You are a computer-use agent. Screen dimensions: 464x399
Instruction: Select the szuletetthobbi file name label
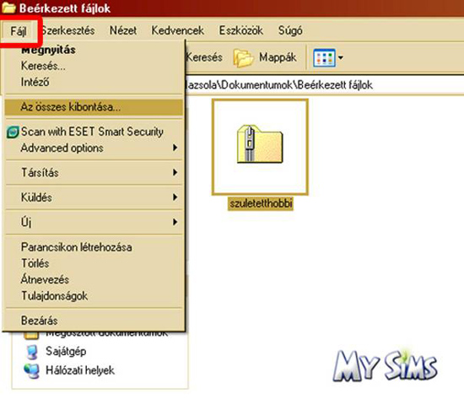(261, 203)
